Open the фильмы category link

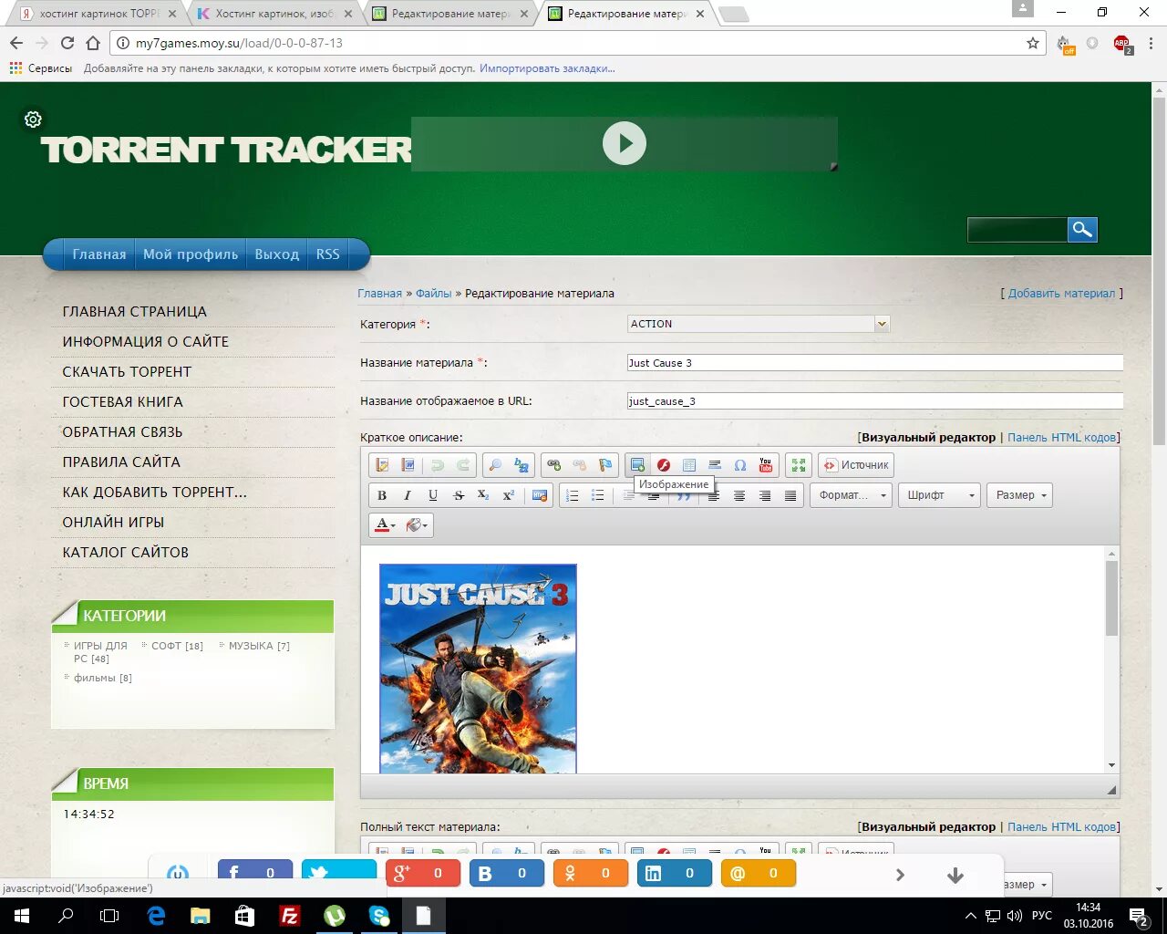(x=102, y=678)
